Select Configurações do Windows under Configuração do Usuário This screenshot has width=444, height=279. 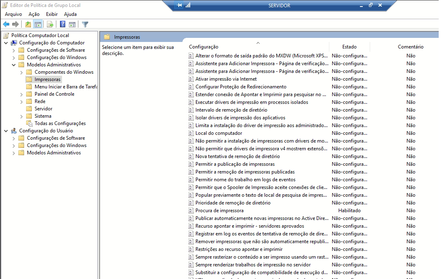click(x=57, y=145)
